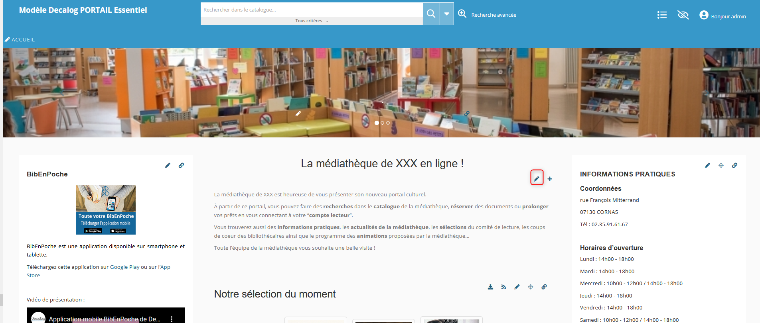This screenshot has width=760, height=323.
Task: Open the arrow dropdown beside search button
Action: [447, 14]
